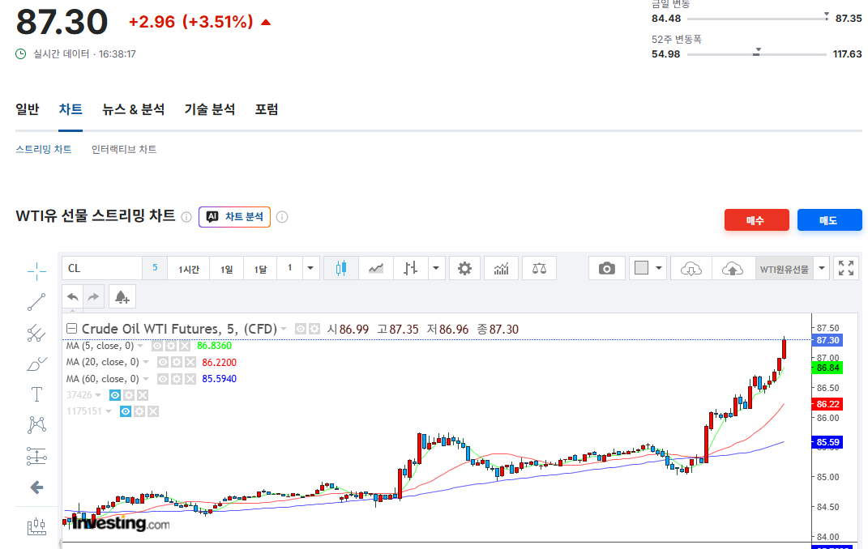Select the crosshair cursor tool
Screen dimensions: 868x549
coord(36,271)
